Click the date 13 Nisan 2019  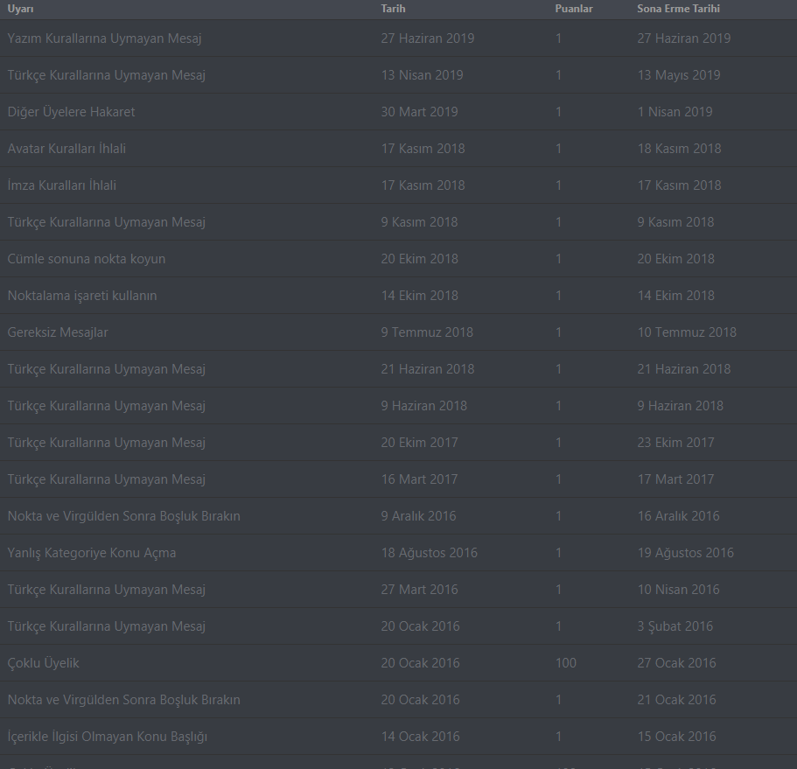(422, 74)
